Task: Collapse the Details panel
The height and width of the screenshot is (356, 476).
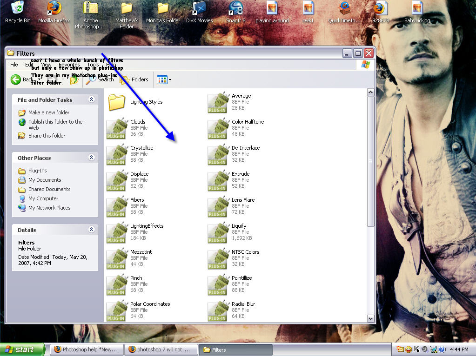Action: [x=91, y=229]
